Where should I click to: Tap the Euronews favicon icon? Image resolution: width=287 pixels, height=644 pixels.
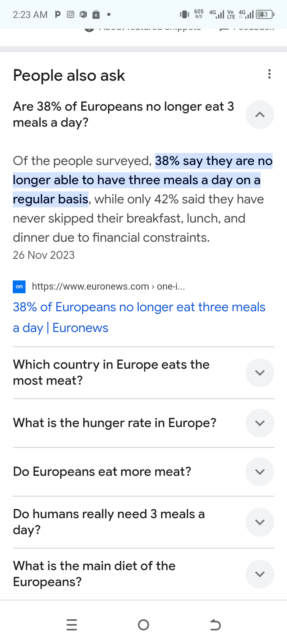coord(19,286)
